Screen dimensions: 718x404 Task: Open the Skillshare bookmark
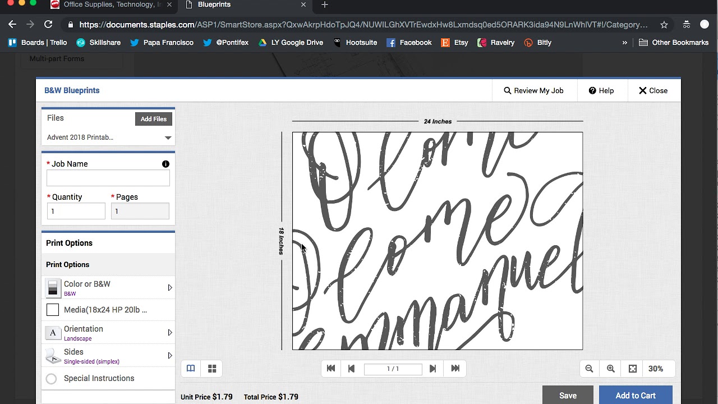coord(98,43)
